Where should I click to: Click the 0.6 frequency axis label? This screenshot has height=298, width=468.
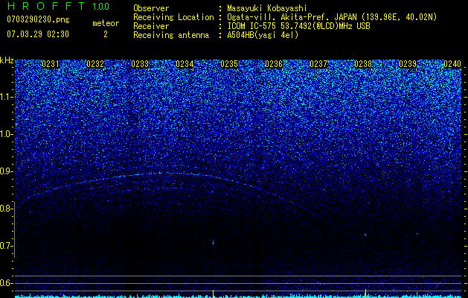pos(7,283)
